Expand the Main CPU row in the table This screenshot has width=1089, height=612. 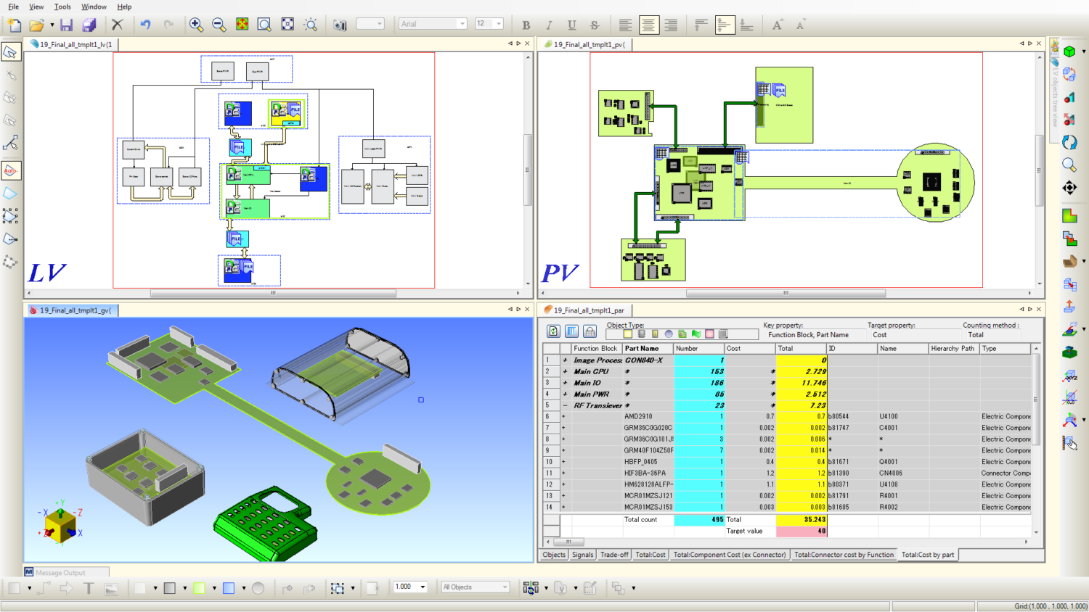[x=564, y=371]
